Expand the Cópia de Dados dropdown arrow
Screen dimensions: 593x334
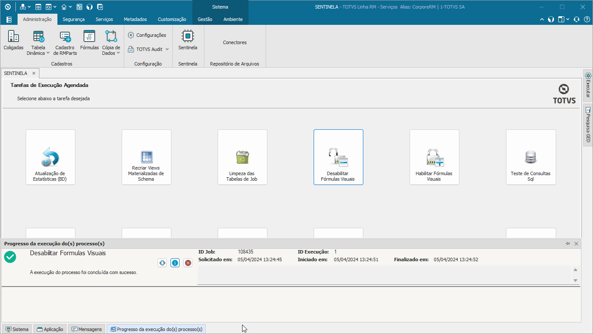[118, 53]
